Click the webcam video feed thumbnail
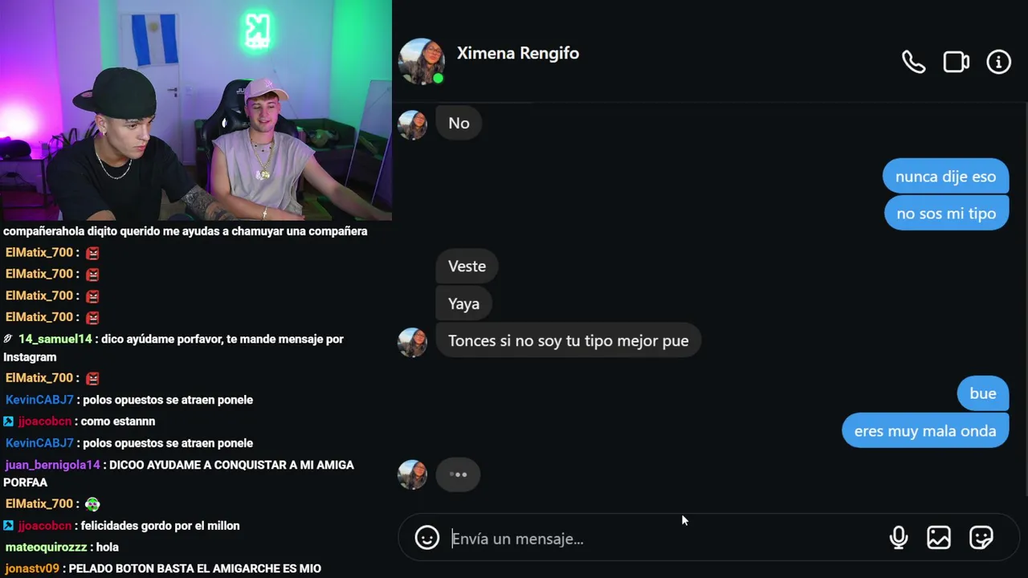1028x578 pixels. click(x=196, y=110)
